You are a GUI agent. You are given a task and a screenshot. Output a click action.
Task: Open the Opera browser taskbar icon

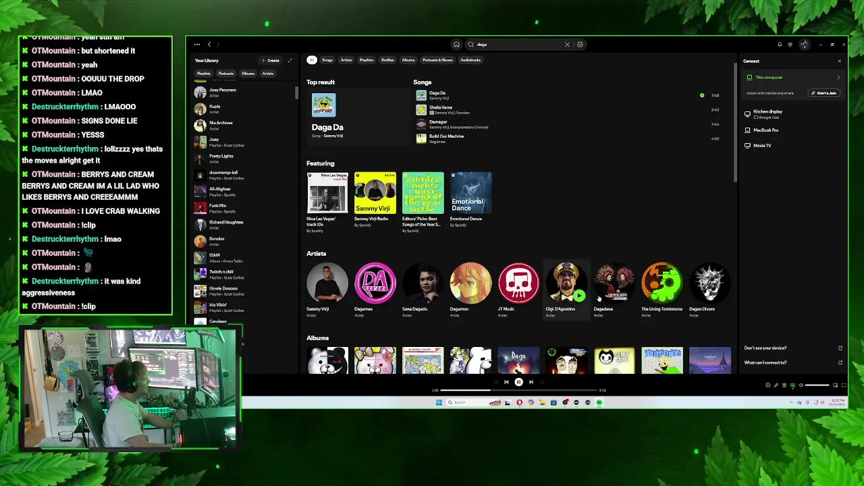point(519,402)
